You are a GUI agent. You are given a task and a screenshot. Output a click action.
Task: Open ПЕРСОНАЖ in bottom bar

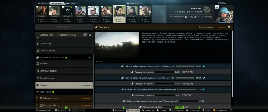click(x=118, y=110)
